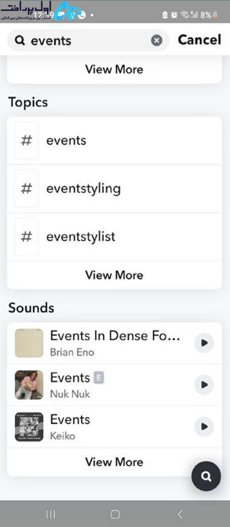Focus the events search field
Screen dimensions: 230x527
point(88,41)
